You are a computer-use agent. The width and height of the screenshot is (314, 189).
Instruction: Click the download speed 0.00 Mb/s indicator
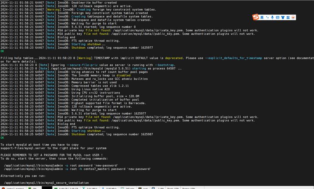[x=109, y=188]
